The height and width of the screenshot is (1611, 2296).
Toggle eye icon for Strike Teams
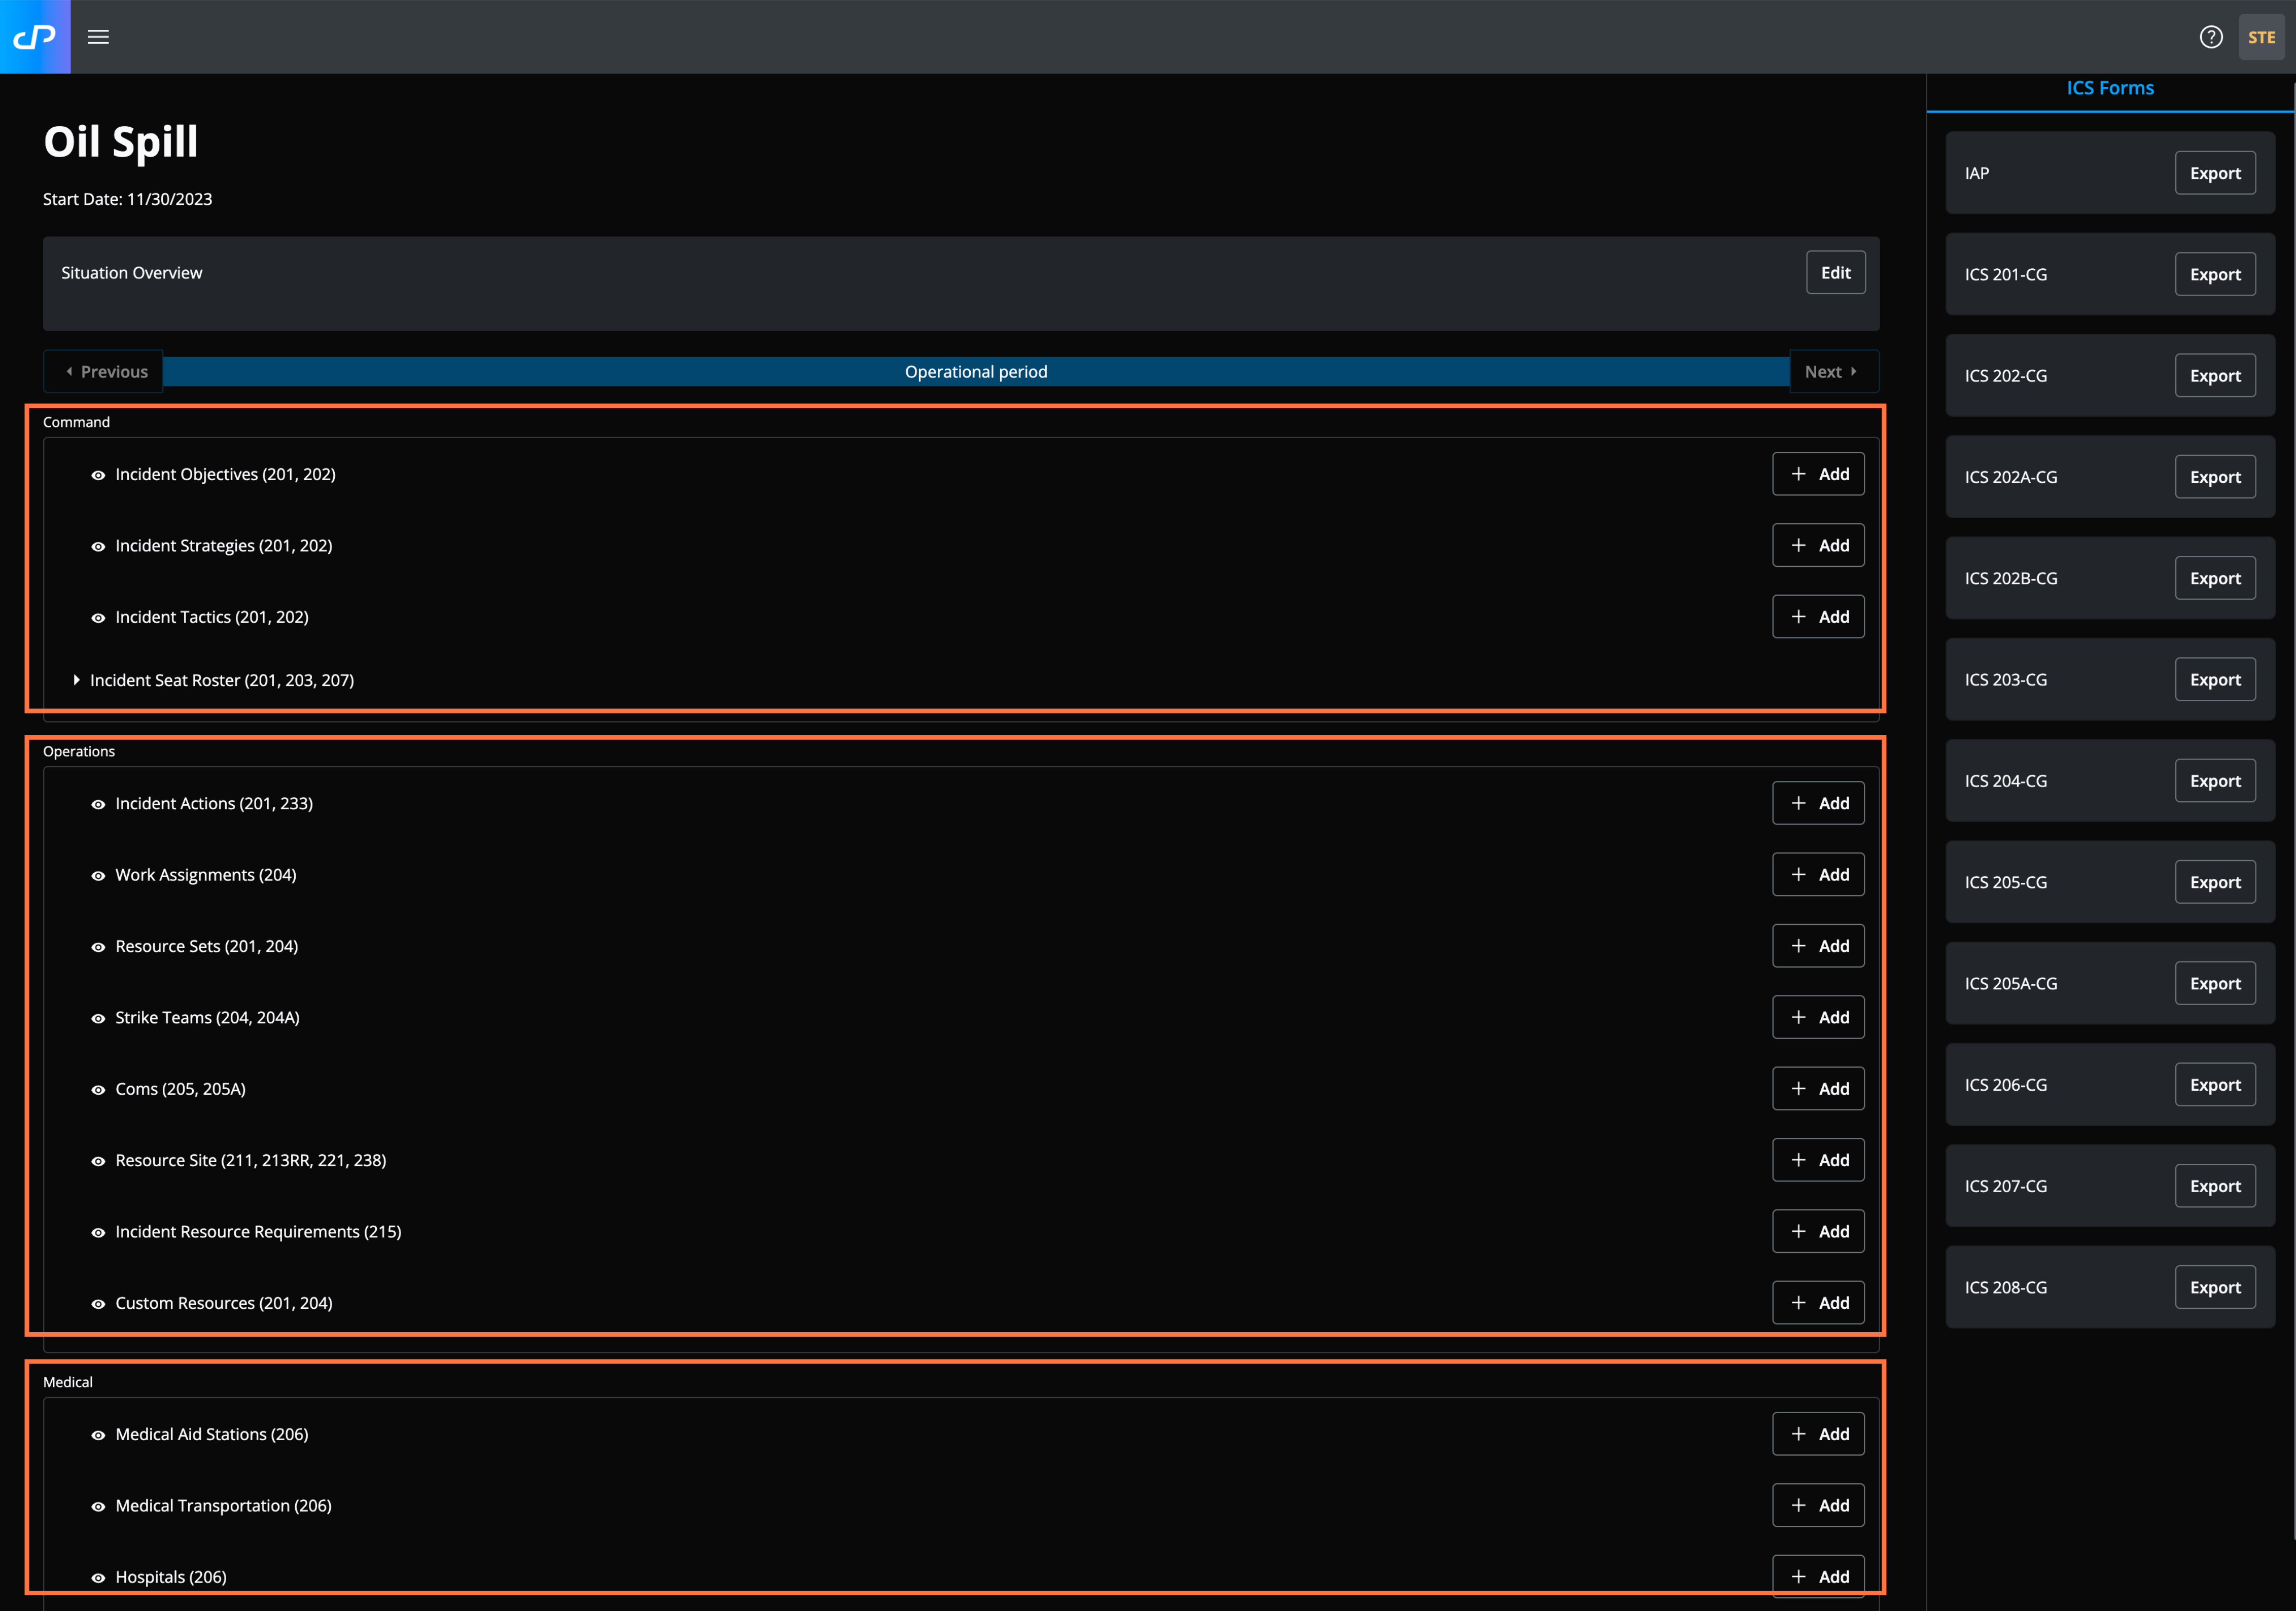(98, 1018)
